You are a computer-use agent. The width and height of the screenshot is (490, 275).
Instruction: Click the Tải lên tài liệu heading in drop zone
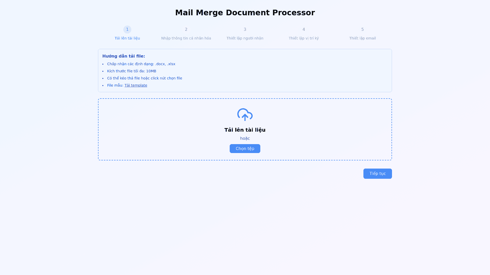pos(245,130)
